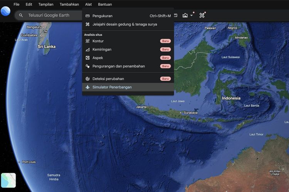Click the design tools icon beside Jelajahi
Screen dimensions: 289x192
87,24
